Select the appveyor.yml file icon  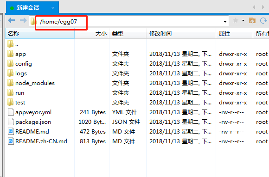click(11, 112)
